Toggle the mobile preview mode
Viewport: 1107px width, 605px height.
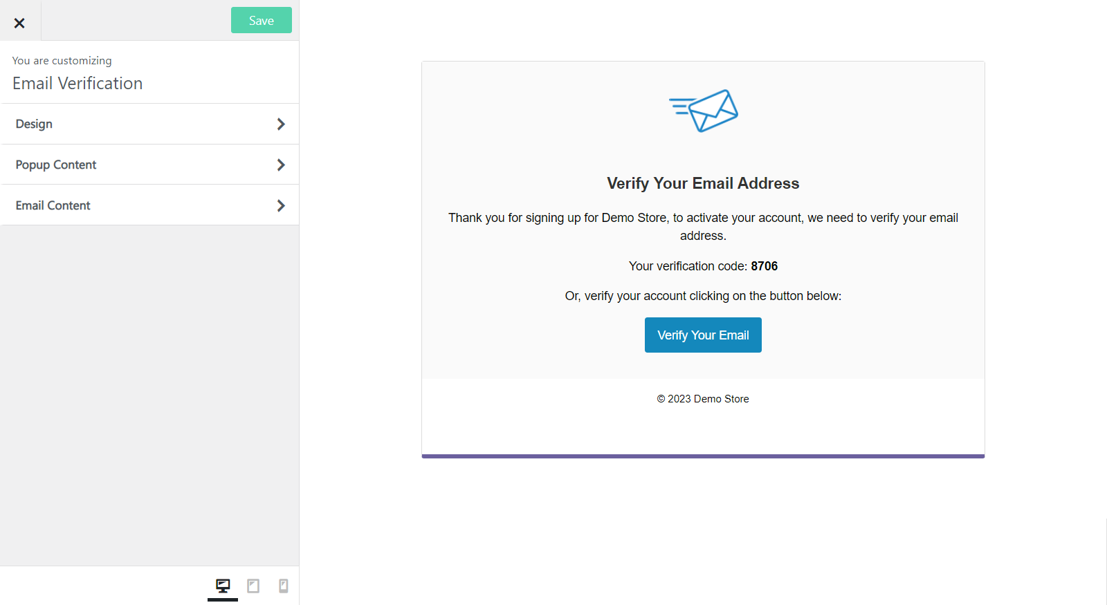[x=283, y=586]
